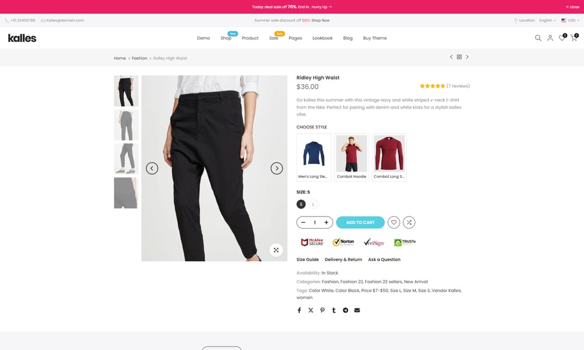Open the Size Guide link
Image resolution: width=584 pixels, height=350 pixels.
307,259
